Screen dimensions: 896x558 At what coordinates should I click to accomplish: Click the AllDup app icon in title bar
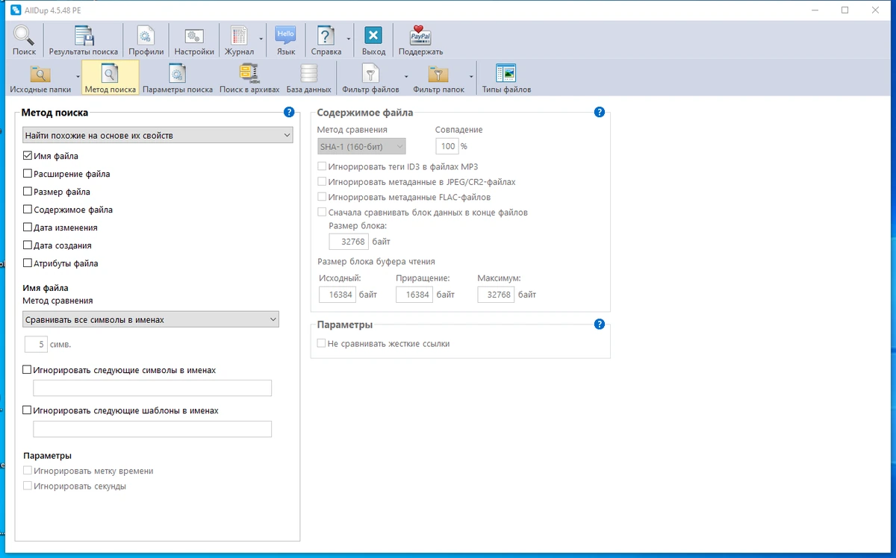tap(15, 10)
